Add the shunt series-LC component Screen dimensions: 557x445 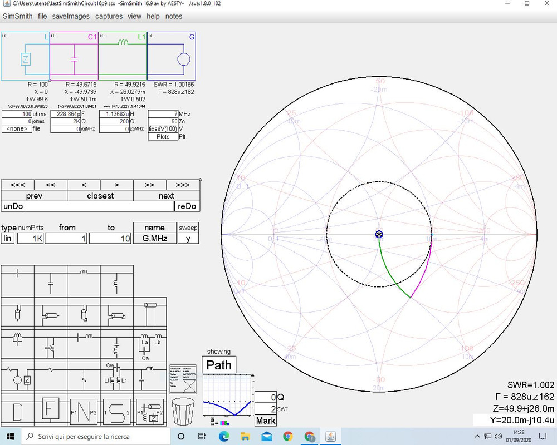(x=117, y=344)
